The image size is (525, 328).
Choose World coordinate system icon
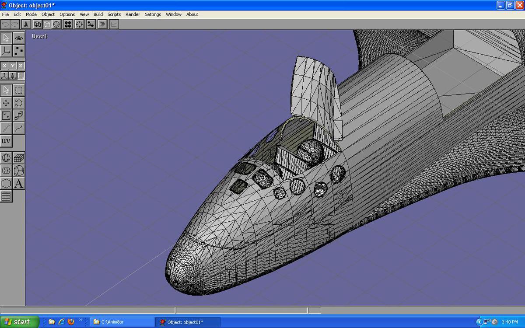pos(4,76)
